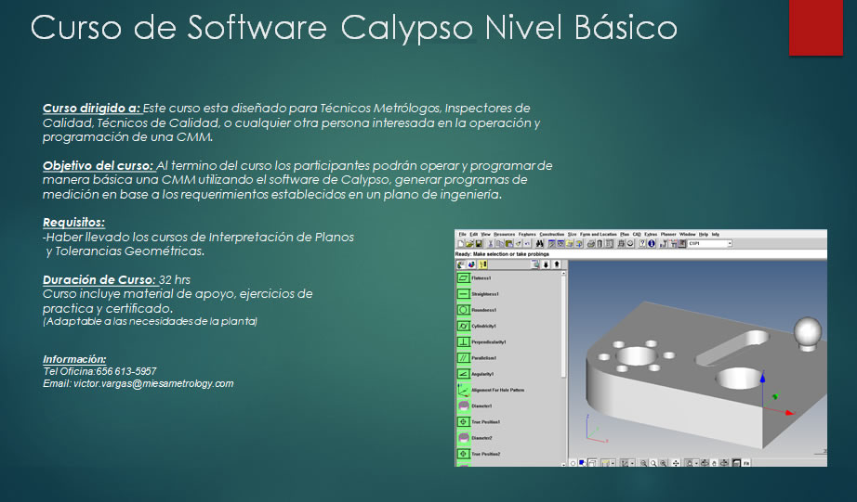Image resolution: width=857 pixels, height=502 pixels.
Task: Click the blue Info circle icon
Action: 652,243
